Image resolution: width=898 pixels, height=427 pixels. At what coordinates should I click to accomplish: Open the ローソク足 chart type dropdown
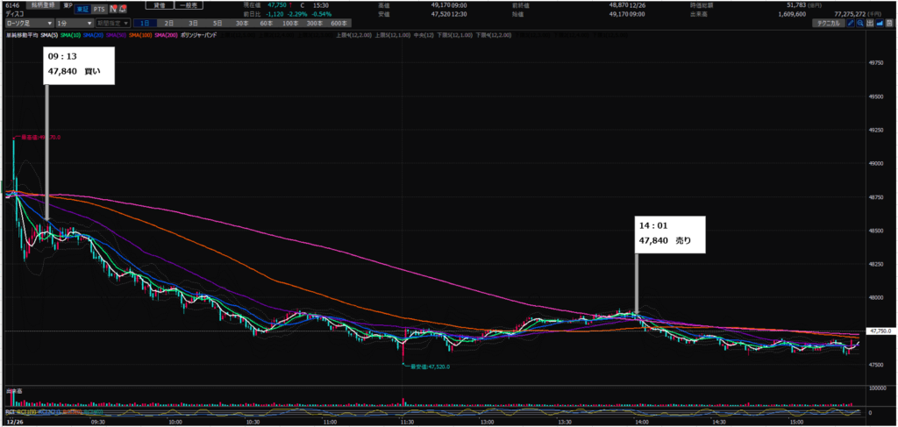(x=27, y=23)
